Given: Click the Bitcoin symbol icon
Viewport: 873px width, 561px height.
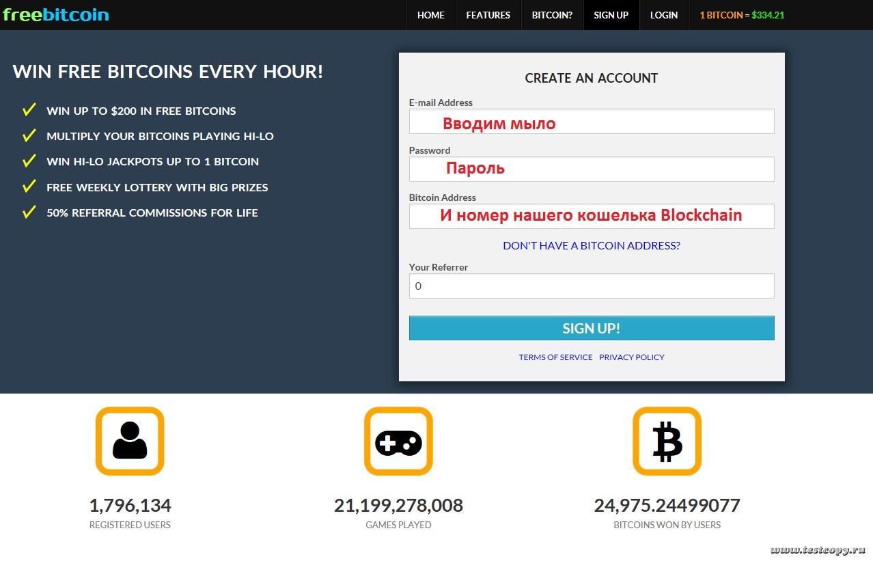Looking at the screenshot, I should (x=667, y=441).
